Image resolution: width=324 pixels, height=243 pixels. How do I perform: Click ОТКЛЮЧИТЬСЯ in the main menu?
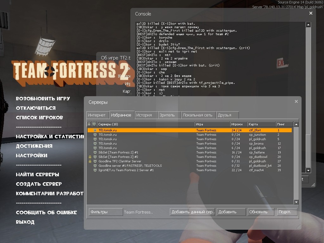click(36, 108)
